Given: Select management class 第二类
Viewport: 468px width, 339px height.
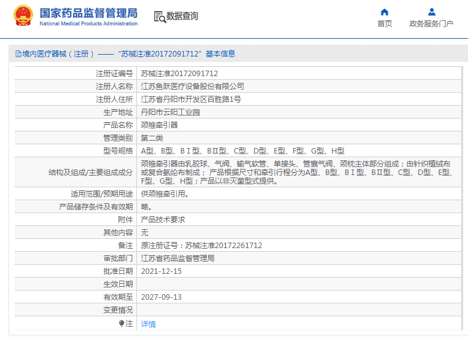Looking at the screenshot, I should pos(152,138).
